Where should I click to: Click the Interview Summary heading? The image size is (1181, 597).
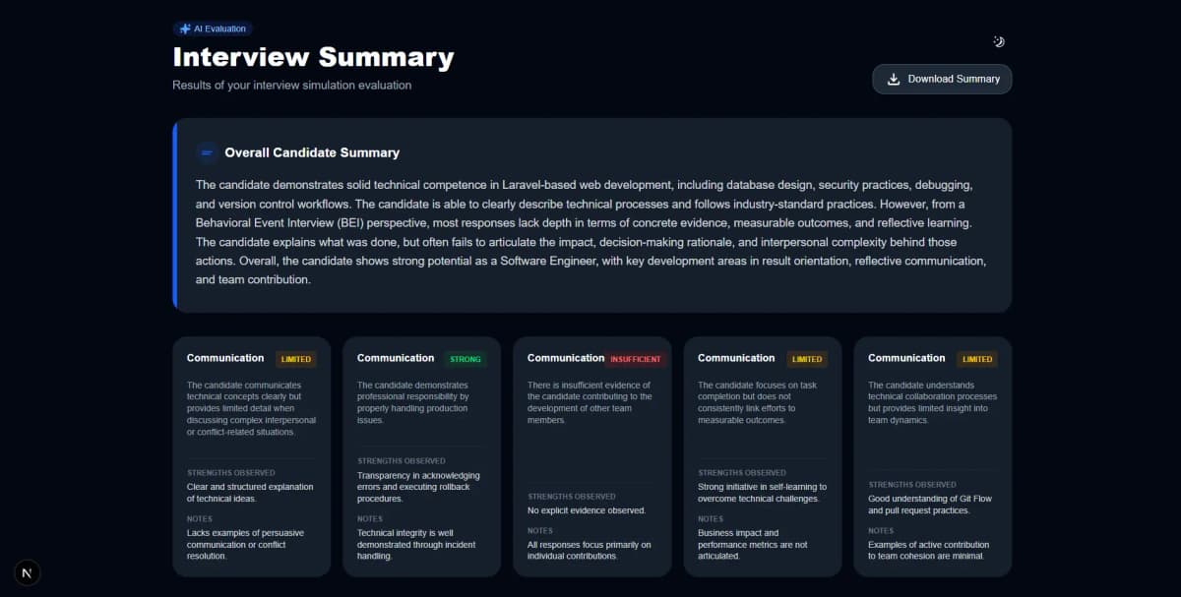pos(313,57)
